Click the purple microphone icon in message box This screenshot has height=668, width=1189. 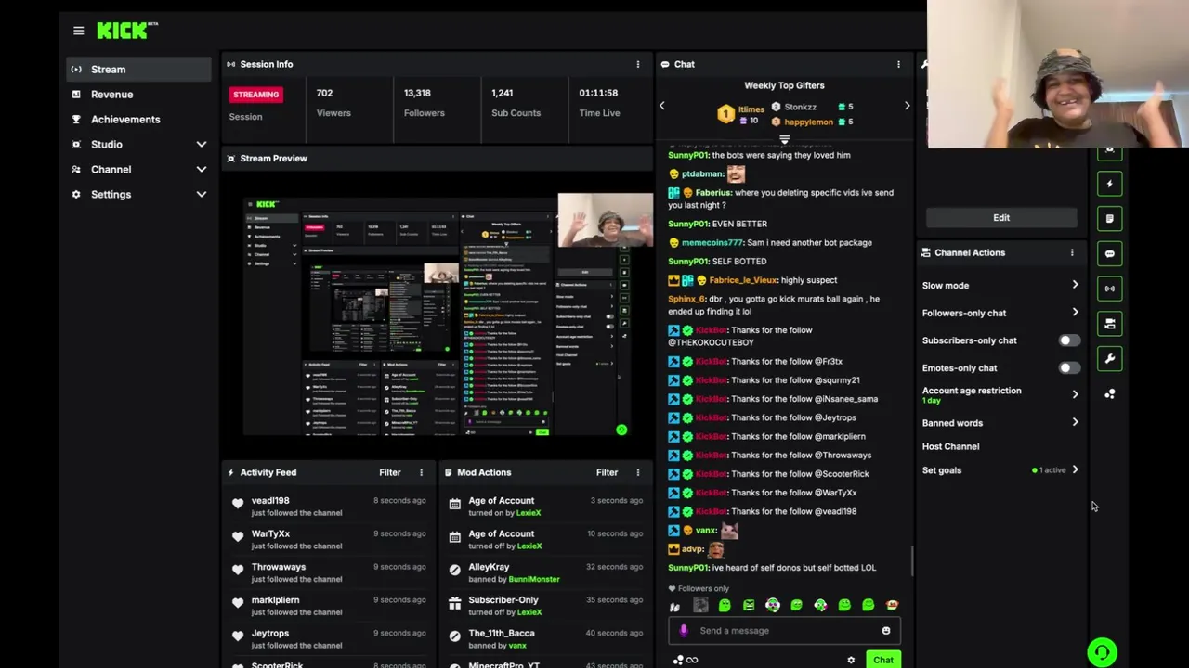point(684,631)
